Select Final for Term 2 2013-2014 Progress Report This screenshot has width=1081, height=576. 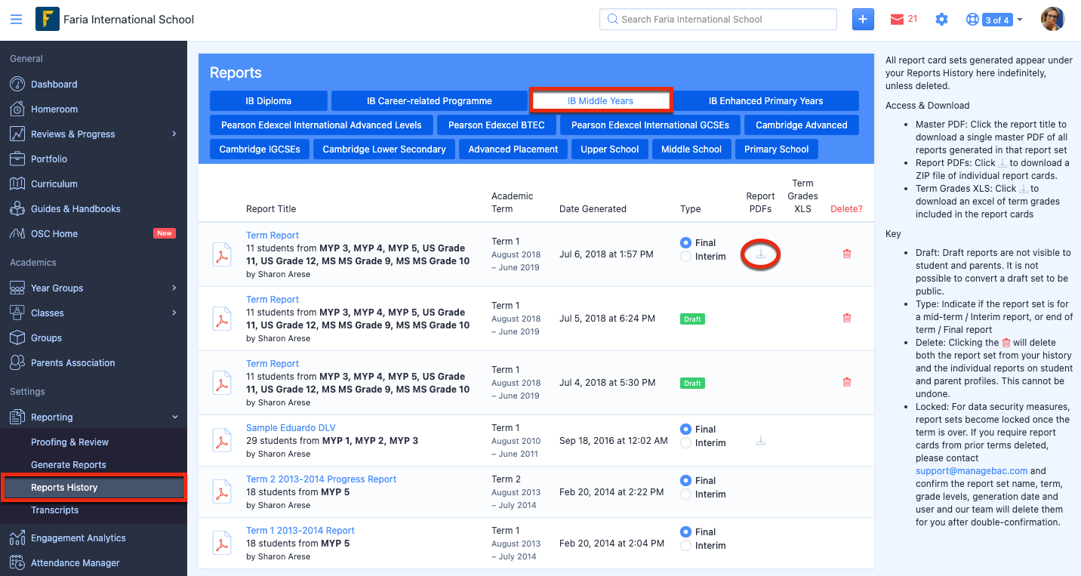[x=685, y=480]
